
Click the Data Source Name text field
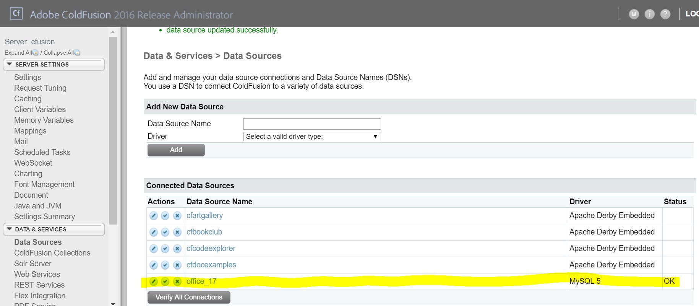[x=312, y=124]
